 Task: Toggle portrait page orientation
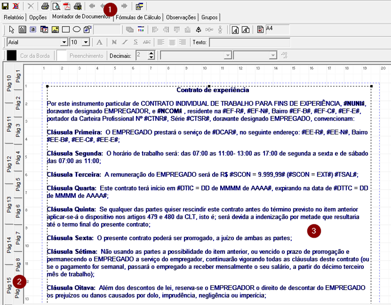tap(236, 30)
